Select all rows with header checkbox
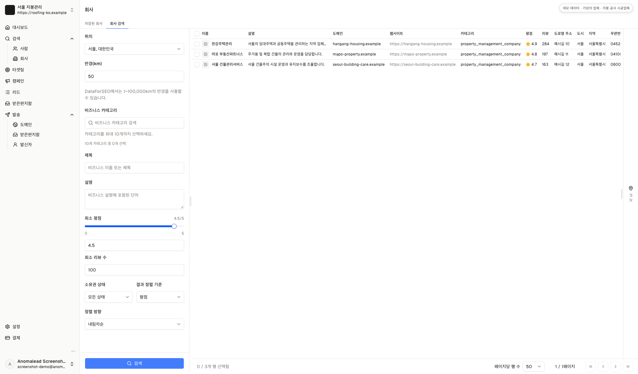The height and width of the screenshot is (374, 638). pos(197,34)
